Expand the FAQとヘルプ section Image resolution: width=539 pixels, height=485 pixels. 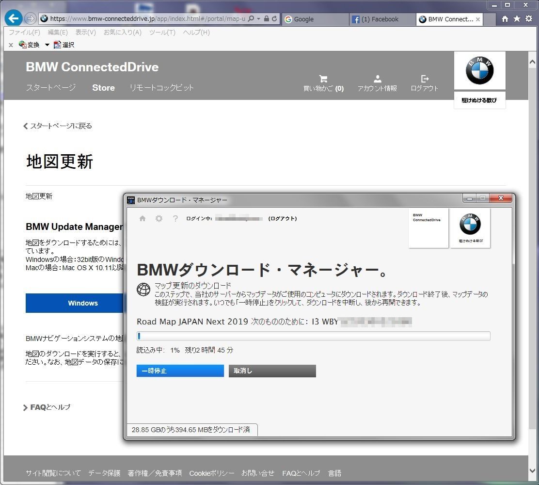point(47,407)
